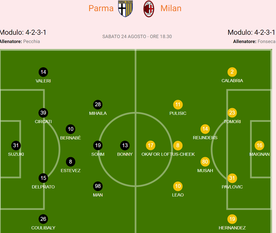Click Musah's number 80 marker
Viewport: 276px width, 233px height.
click(205, 162)
